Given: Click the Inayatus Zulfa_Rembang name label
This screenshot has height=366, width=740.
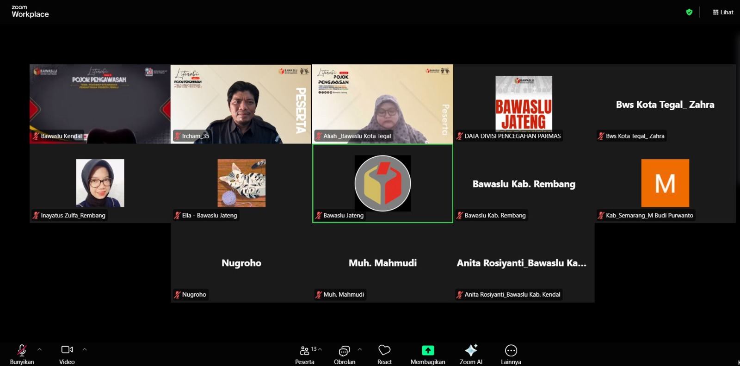Looking at the screenshot, I should 73,216.
